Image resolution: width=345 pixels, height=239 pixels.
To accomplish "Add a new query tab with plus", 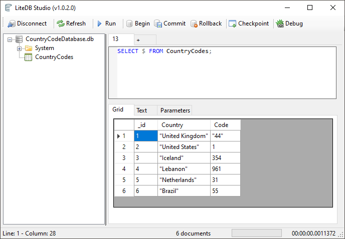I will coord(138,39).
